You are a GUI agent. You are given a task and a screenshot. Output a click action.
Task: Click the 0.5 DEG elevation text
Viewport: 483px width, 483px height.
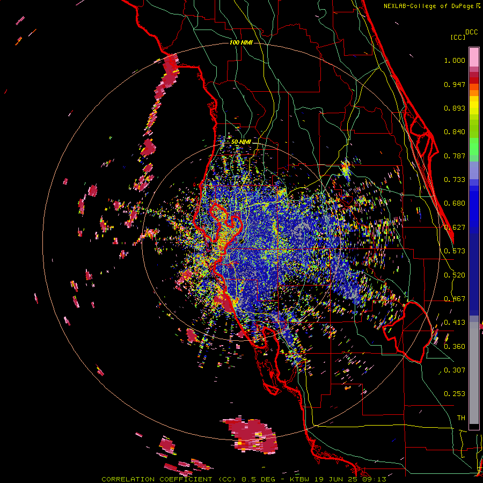click(x=258, y=479)
